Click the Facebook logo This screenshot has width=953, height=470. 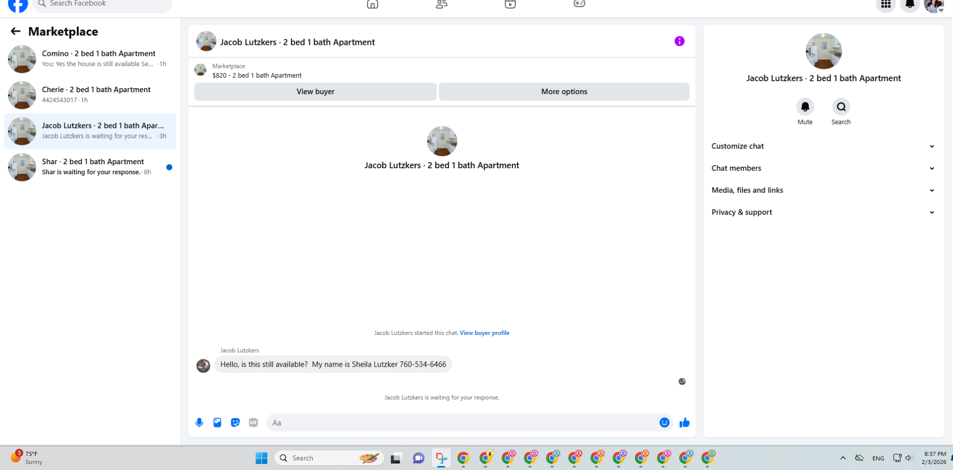[x=18, y=5]
